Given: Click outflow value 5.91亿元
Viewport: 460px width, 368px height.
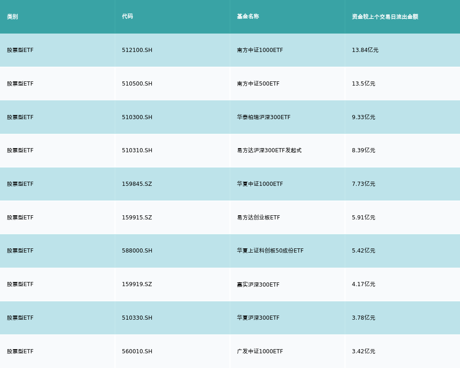Looking at the screenshot, I should 363,218.
